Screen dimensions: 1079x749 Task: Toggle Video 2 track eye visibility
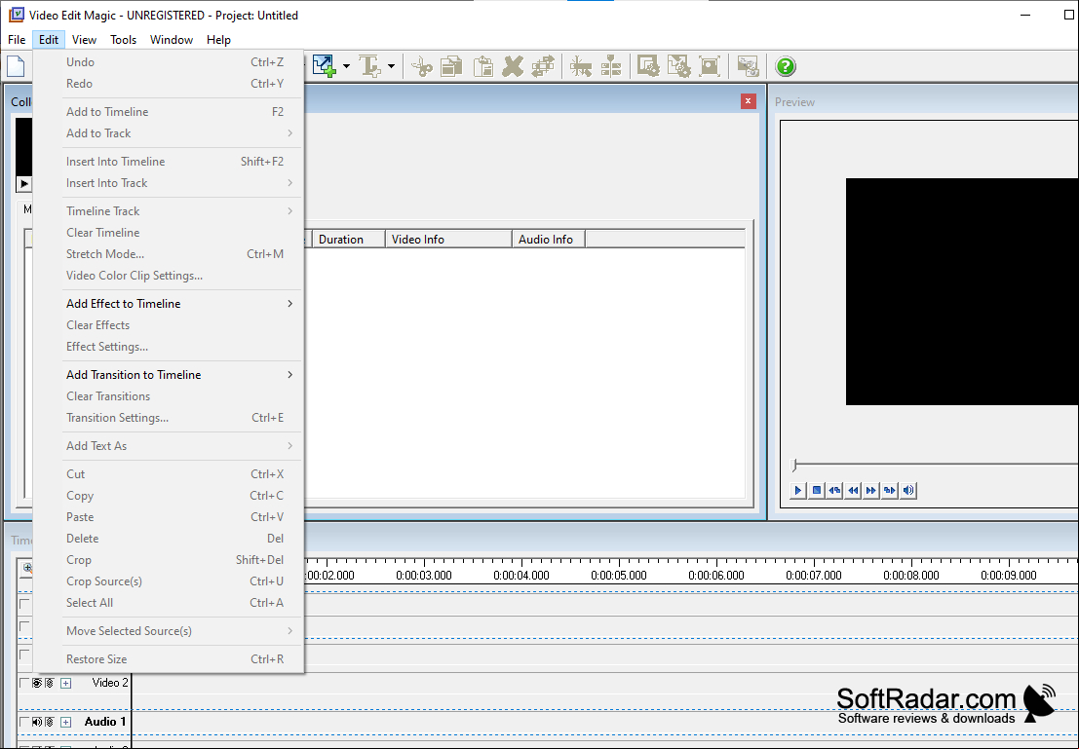(37, 683)
